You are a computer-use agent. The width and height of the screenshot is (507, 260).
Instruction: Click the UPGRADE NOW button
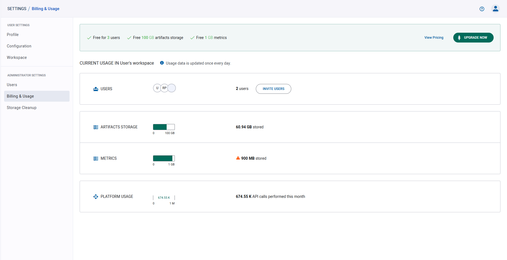[x=473, y=37]
